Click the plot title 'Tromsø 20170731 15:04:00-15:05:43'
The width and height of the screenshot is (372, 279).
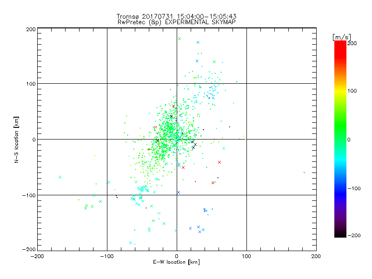point(176,16)
